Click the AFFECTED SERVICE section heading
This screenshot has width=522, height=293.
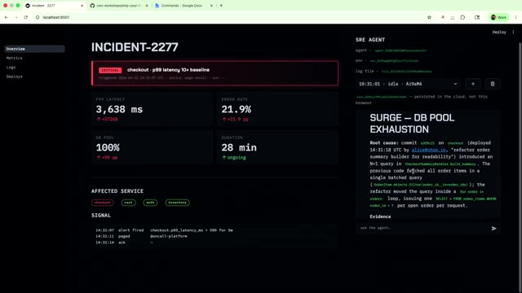pyautogui.click(x=117, y=191)
